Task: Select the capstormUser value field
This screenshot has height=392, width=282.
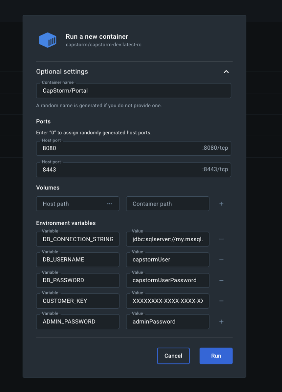Action: 167,260
